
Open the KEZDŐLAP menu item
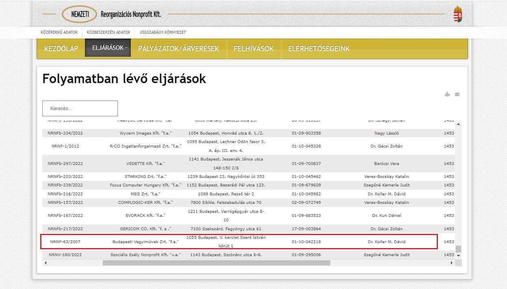61,49
